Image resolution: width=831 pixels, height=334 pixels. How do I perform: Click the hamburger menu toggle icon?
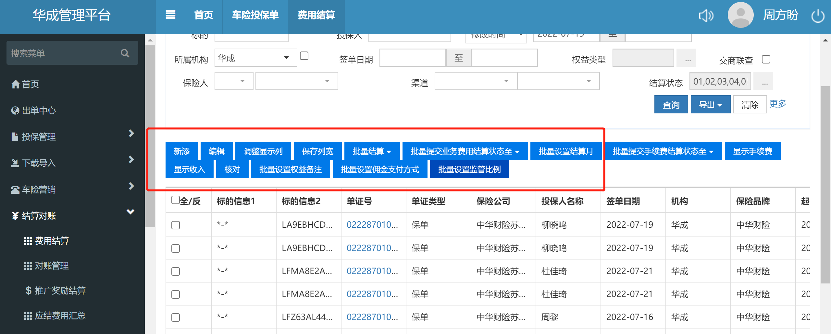(170, 15)
